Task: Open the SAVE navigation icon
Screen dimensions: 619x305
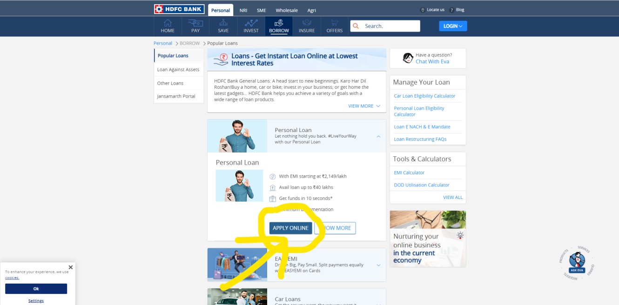Action: pyautogui.click(x=223, y=23)
